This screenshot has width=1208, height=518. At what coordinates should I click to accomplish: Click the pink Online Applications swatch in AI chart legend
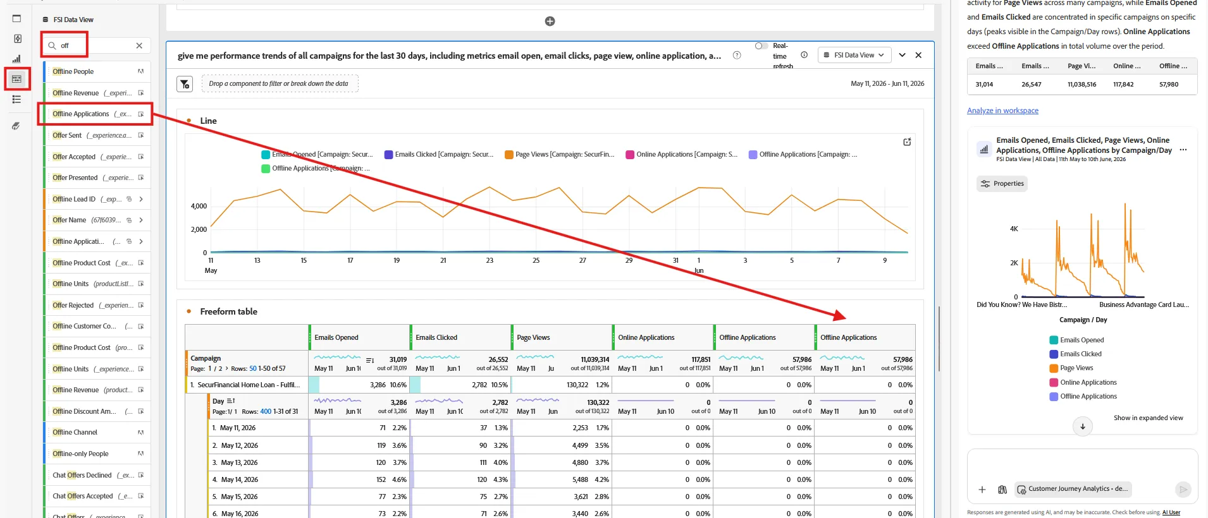(x=1054, y=382)
